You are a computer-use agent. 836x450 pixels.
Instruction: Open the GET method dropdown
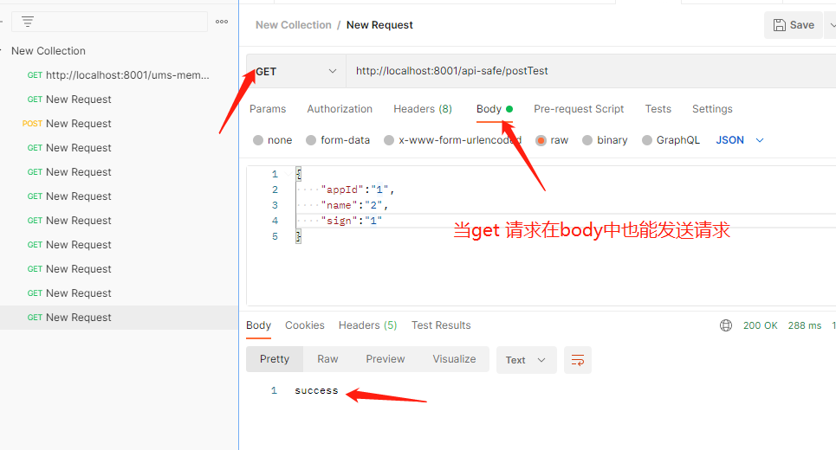(x=295, y=71)
